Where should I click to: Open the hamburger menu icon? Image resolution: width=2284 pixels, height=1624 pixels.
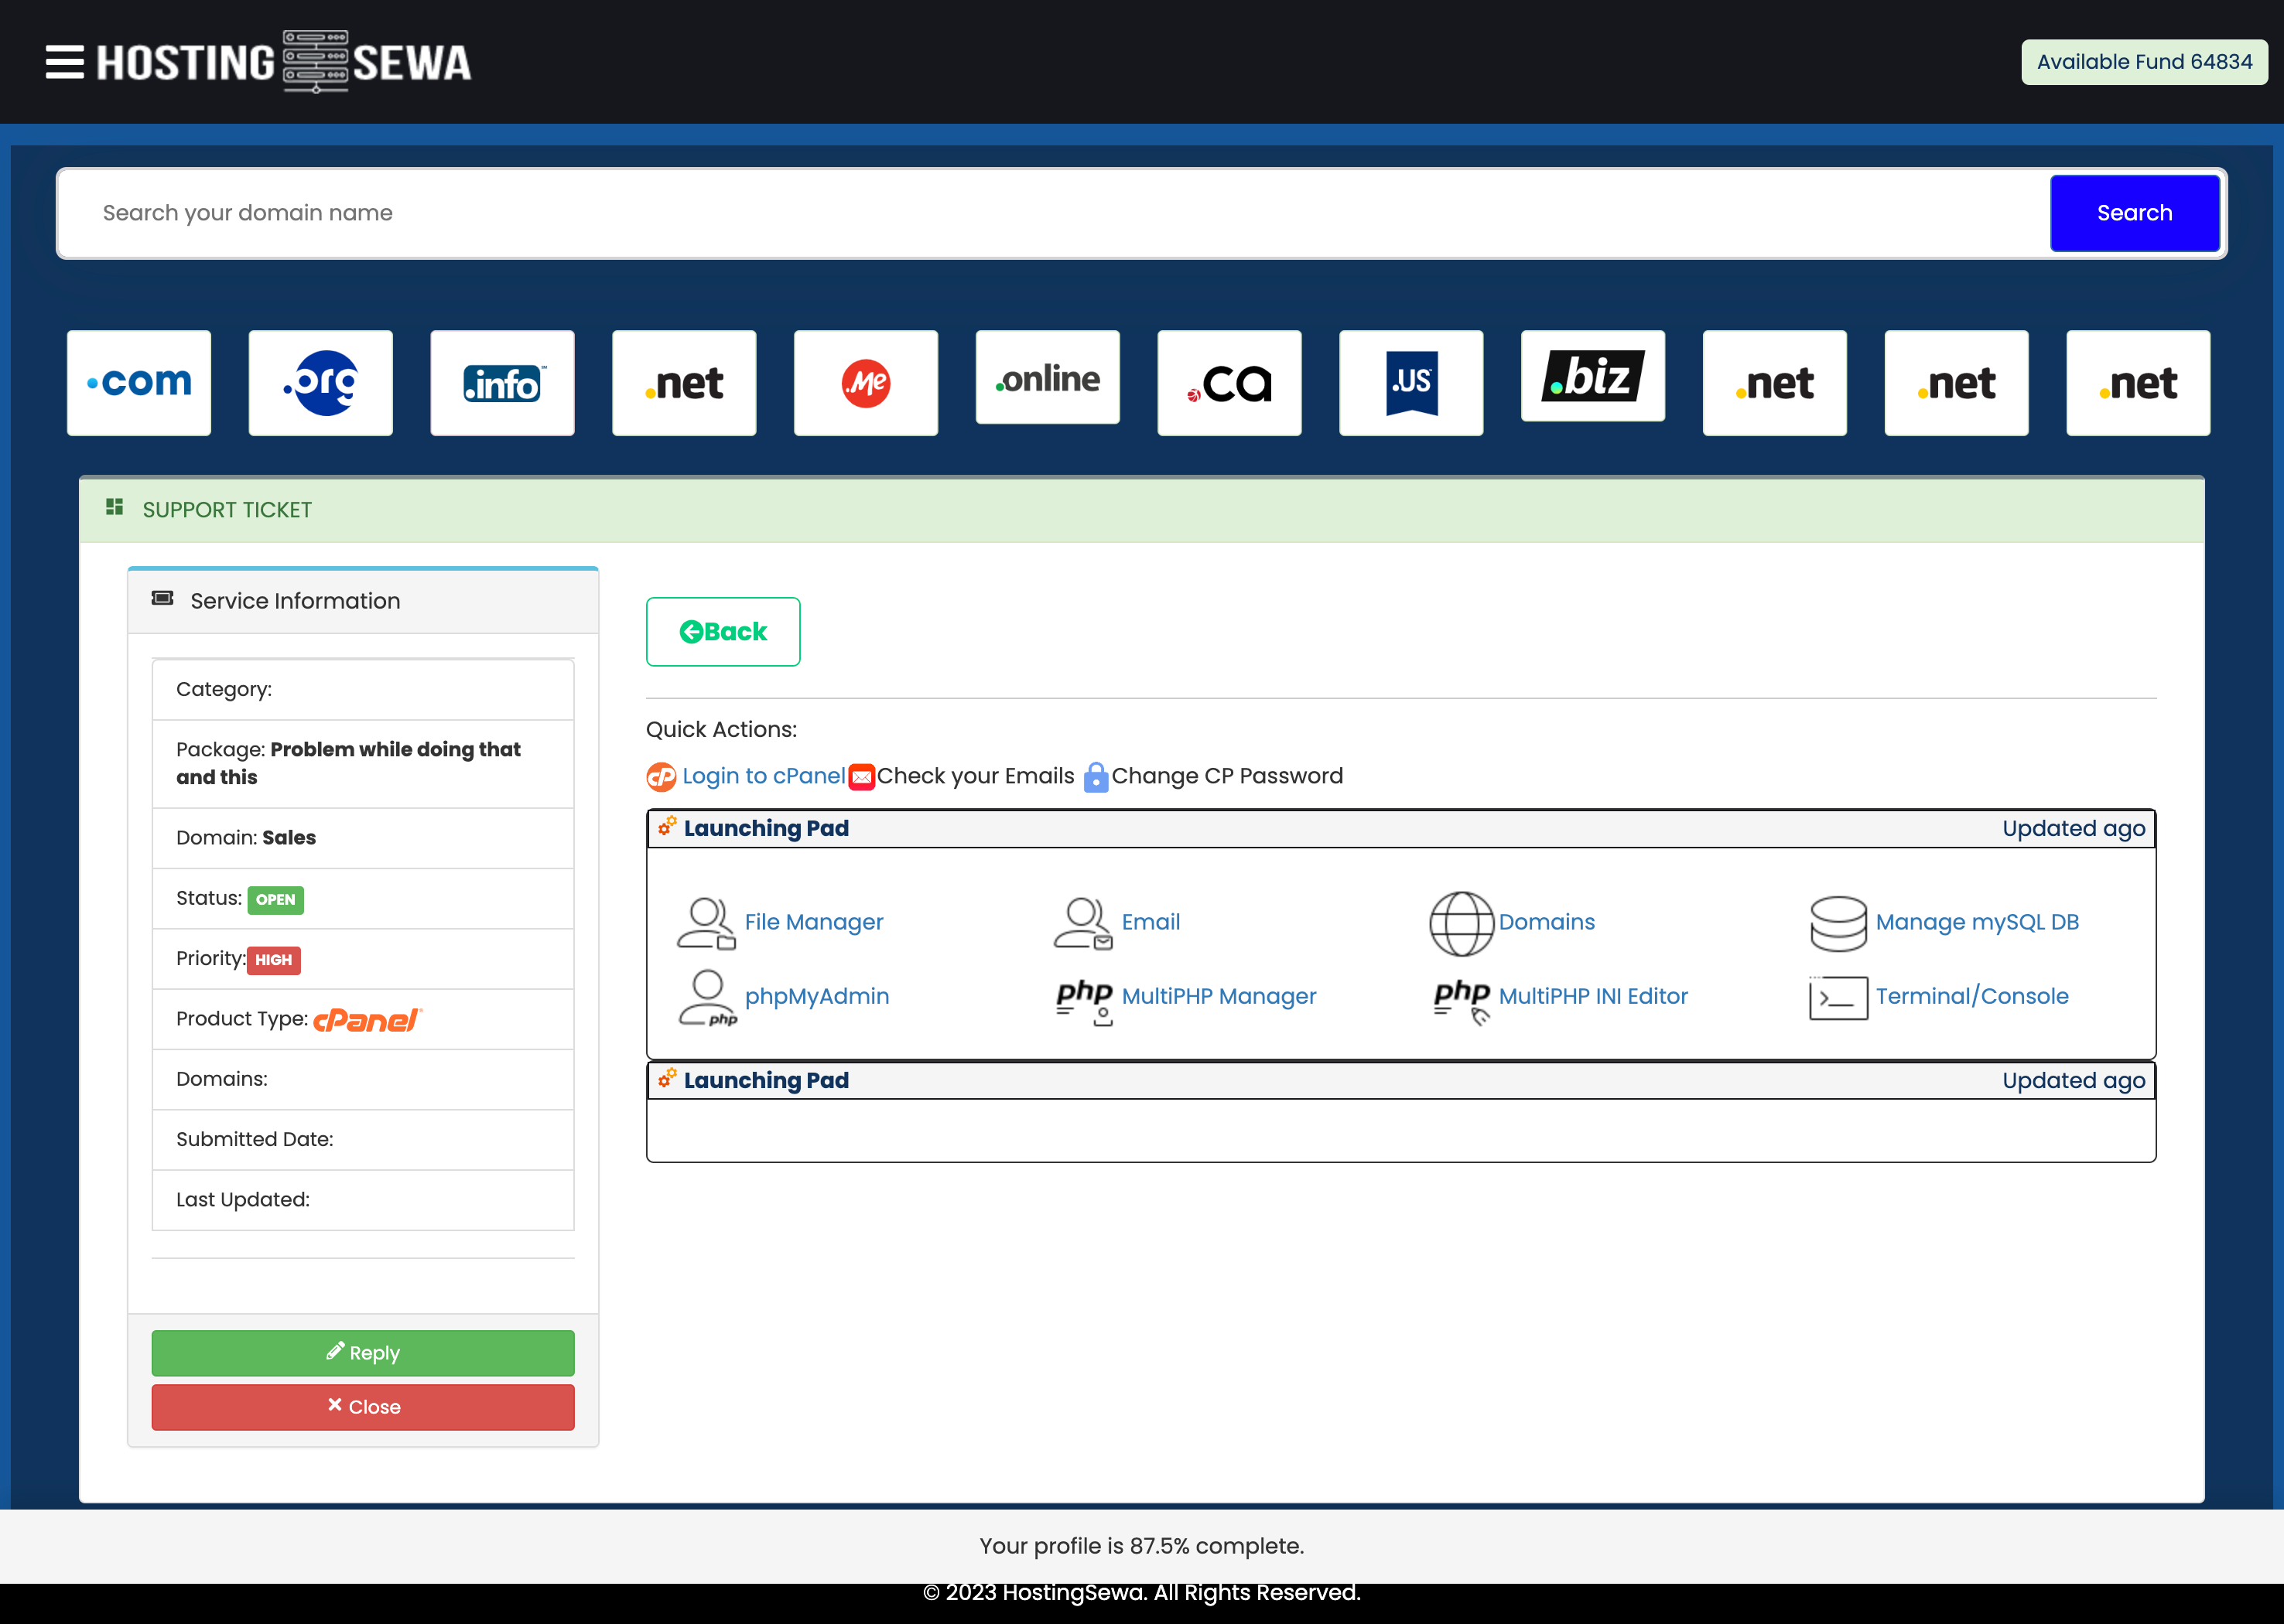pyautogui.click(x=64, y=62)
